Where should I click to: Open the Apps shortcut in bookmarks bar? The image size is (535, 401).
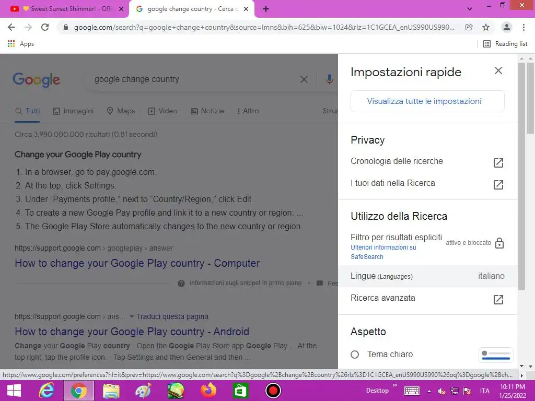[x=20, y=44]
